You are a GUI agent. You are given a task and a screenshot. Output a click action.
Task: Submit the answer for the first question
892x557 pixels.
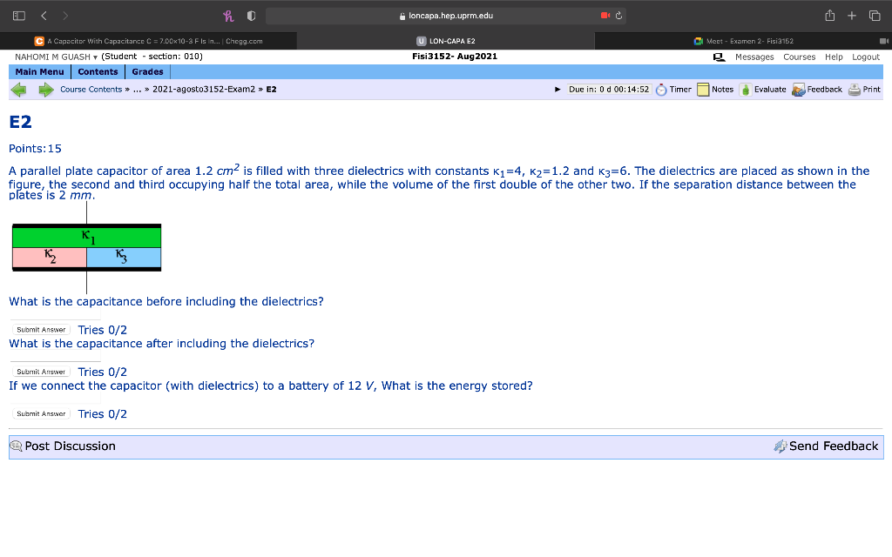click(40, 329)
